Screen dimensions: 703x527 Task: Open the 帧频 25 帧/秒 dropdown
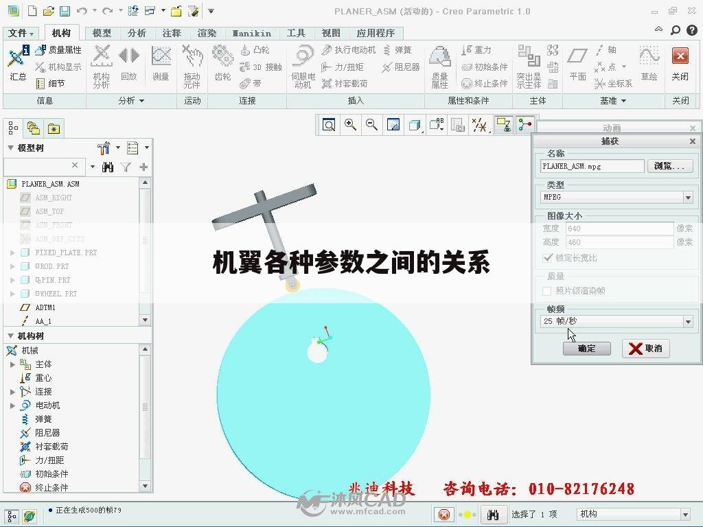[x=688, y=321]
